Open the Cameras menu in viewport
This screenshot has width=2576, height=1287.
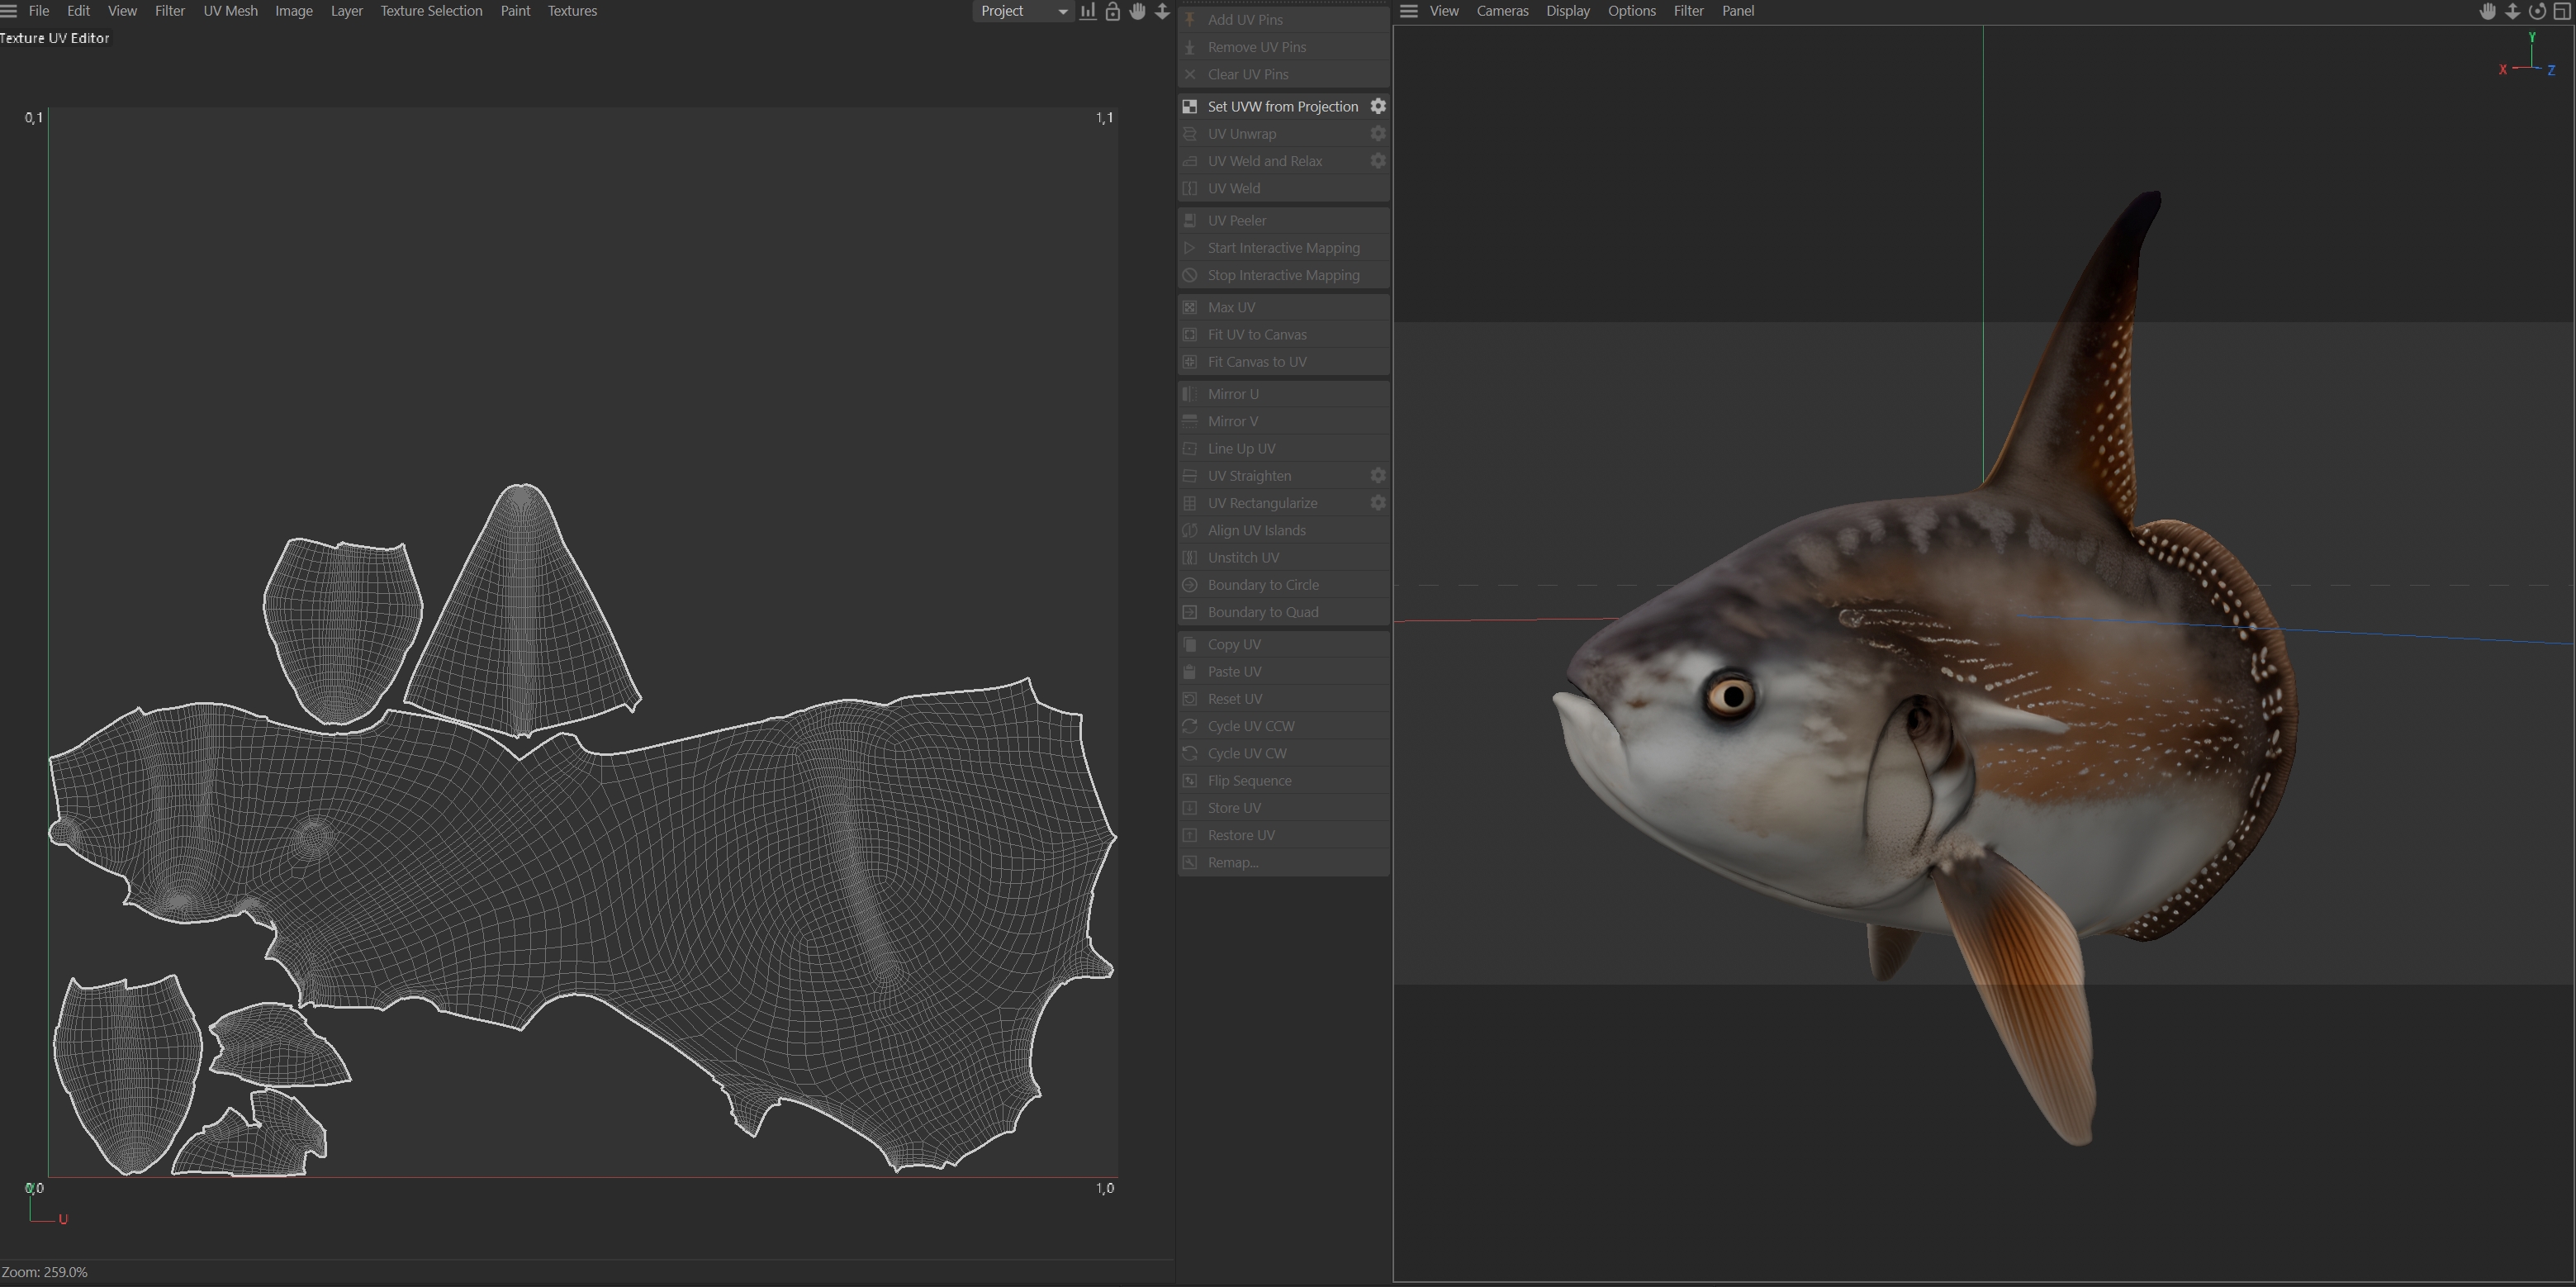(1502, 11)
